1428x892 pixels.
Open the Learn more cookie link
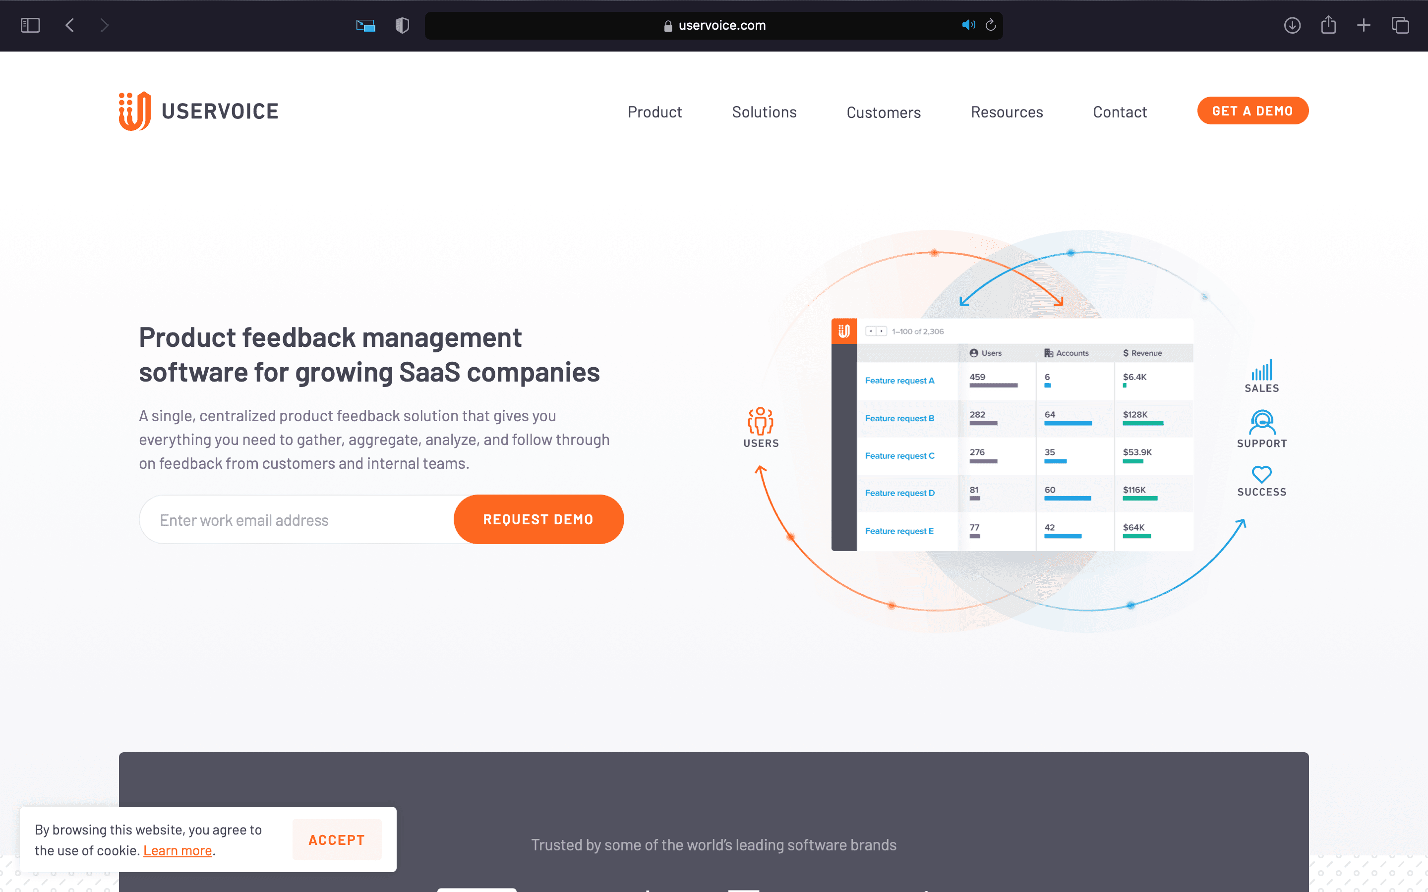click(x=178, y=850)
